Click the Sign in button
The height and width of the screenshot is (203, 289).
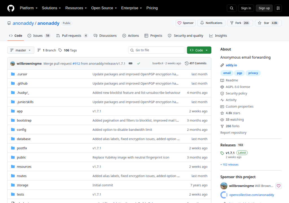tap(246, 8)
